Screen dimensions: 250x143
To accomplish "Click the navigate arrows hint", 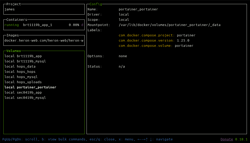I will (x=155, y=139).
